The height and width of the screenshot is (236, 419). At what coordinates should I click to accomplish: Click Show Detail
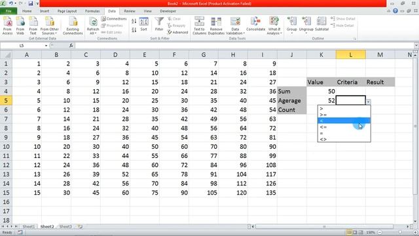343,19
